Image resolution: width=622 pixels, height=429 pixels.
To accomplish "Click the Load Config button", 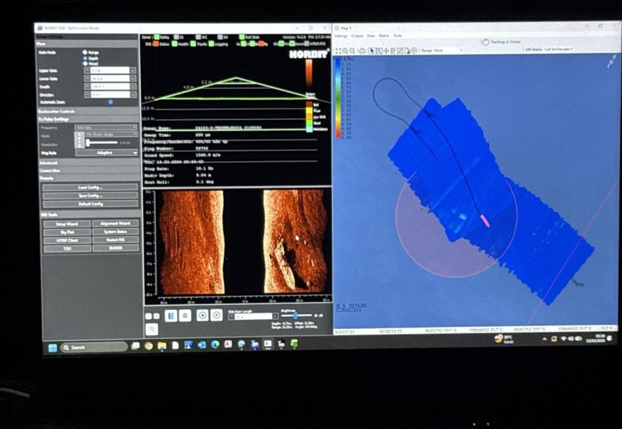I will (91, 187).
